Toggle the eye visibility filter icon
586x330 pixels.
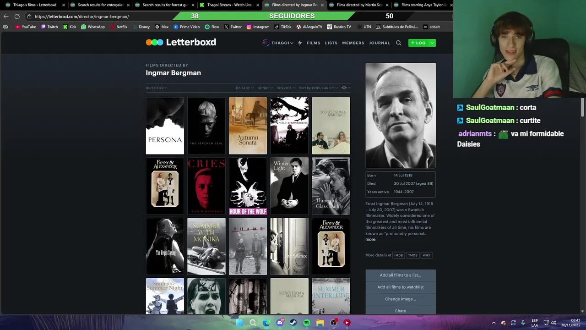coord(344,88)
